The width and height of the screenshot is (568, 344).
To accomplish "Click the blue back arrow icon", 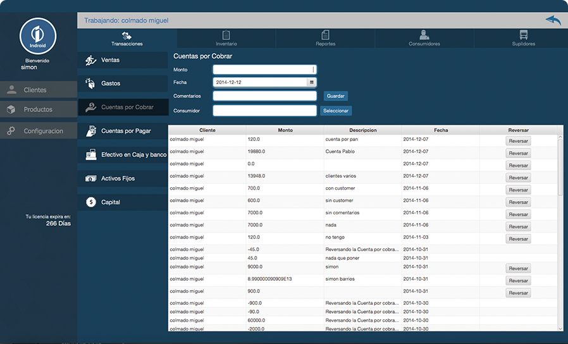I will pos(553,20).
